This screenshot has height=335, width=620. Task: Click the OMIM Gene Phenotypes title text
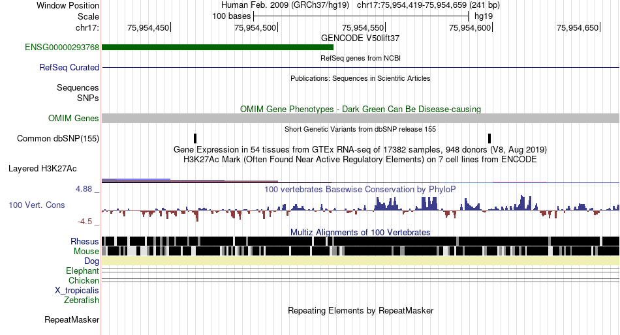point(360,109)
